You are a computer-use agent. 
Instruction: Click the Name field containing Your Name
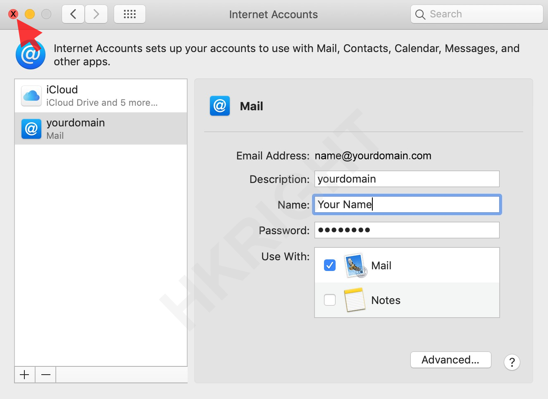(407, 204)
